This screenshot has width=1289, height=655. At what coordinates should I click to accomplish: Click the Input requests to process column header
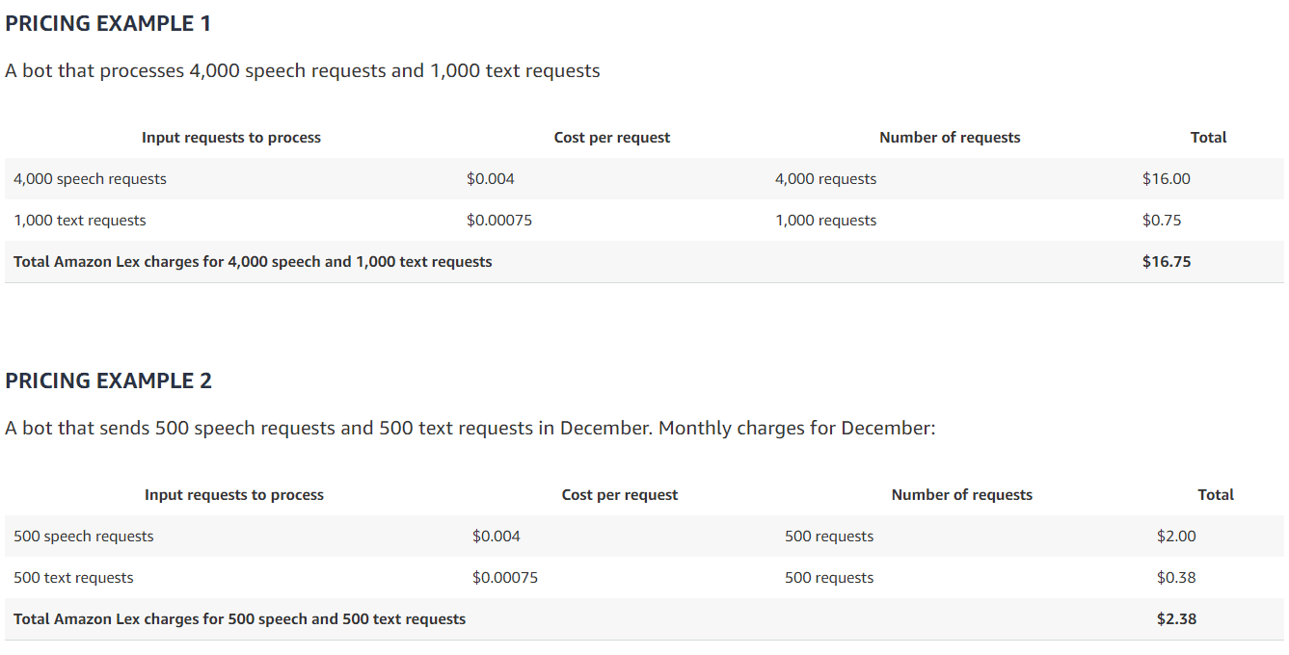pos(230,137)
